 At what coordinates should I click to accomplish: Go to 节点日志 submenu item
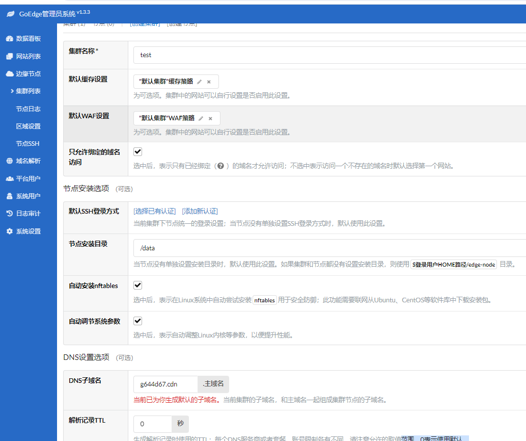(x=29, y=109)
